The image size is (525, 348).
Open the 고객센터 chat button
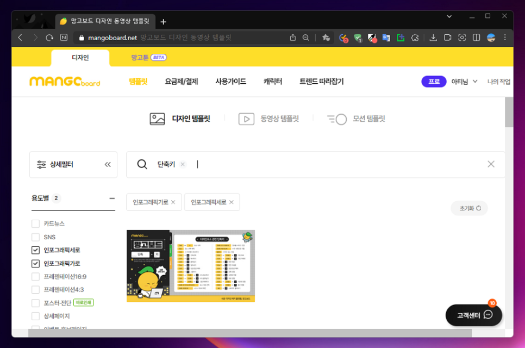click(x=474, y=315)
